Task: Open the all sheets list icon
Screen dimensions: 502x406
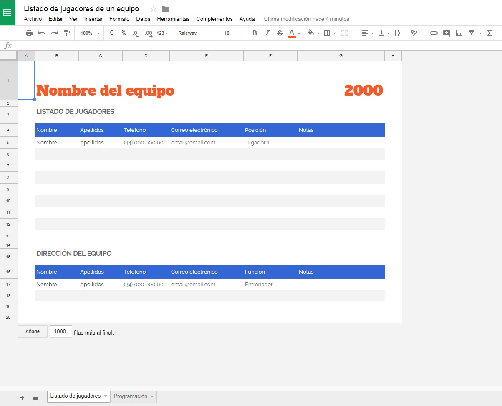Action: 35,398
